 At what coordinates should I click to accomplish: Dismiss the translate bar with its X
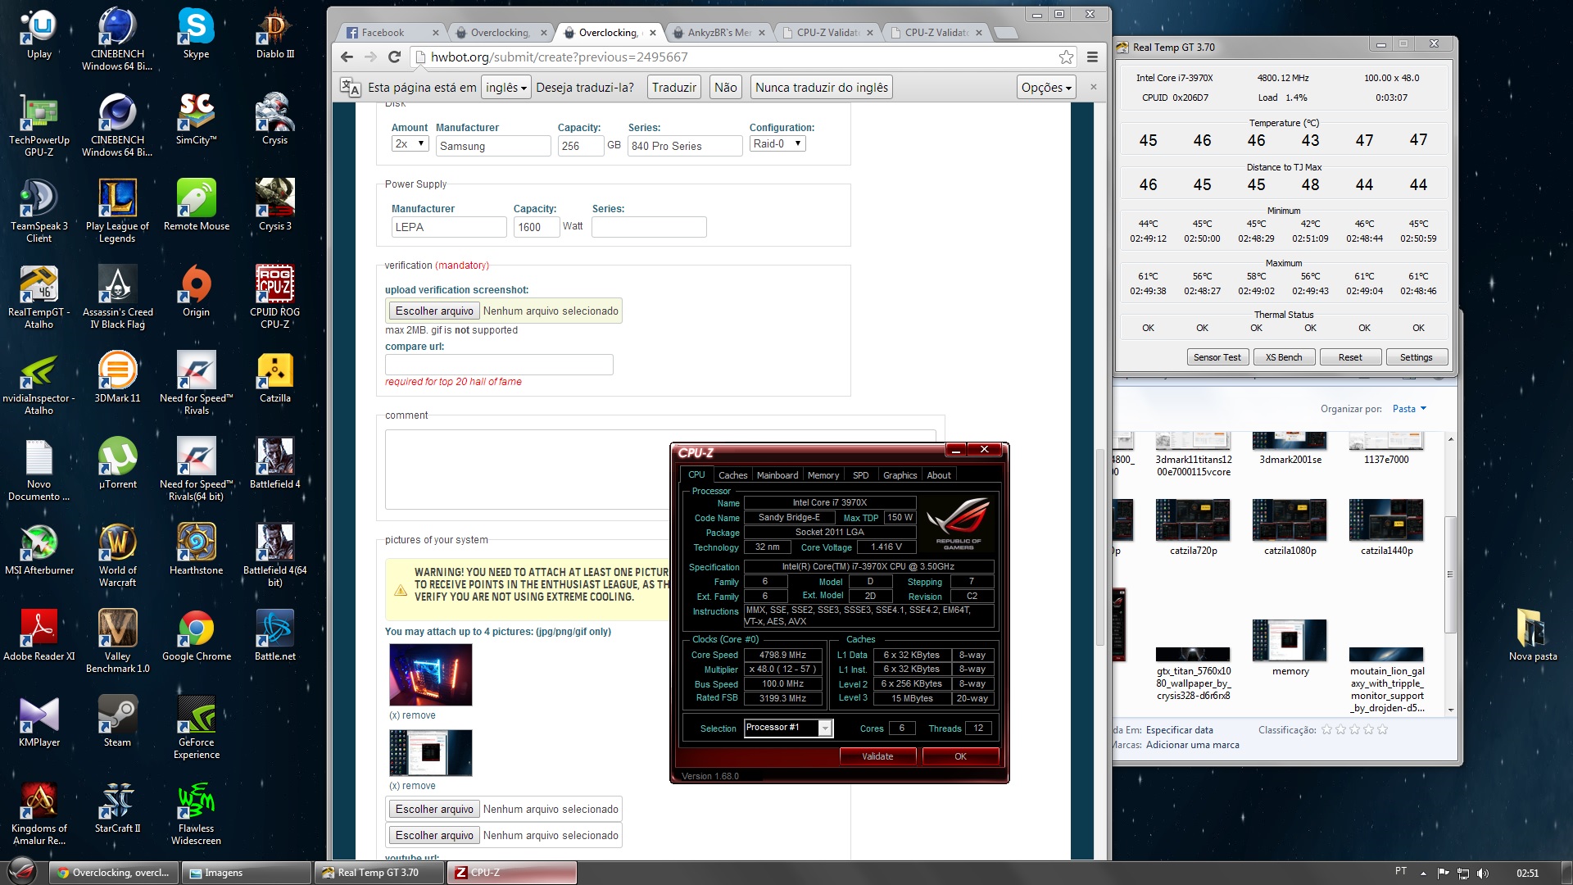[1092, 87]
